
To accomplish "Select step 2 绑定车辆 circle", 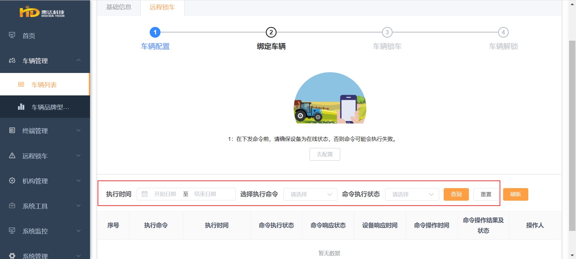I will point(271,32).
